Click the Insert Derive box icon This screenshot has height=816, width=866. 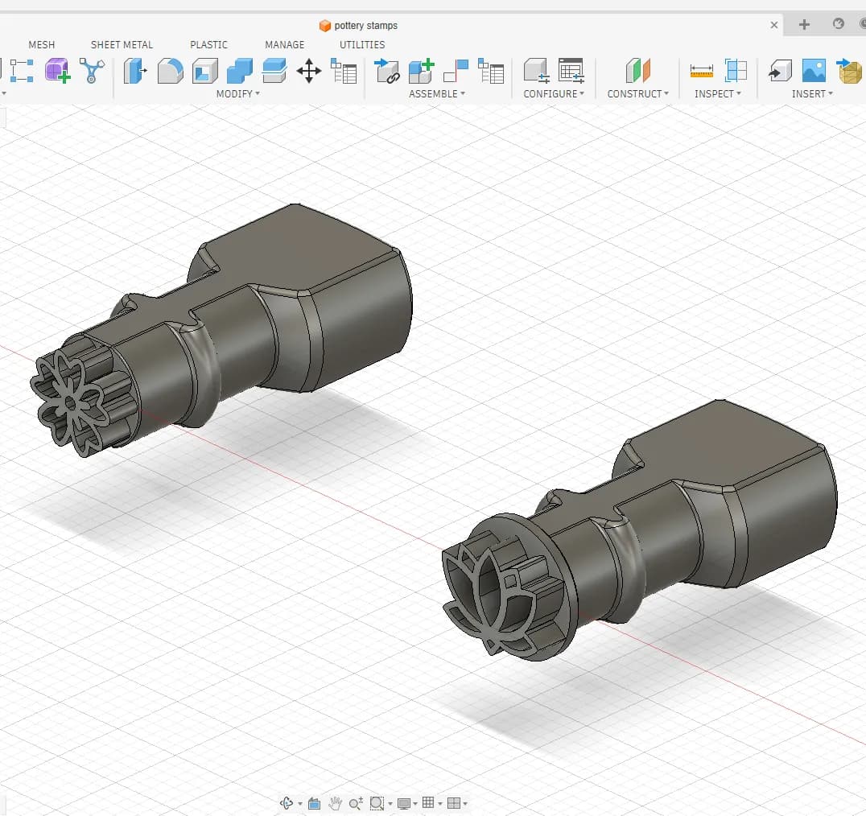780,71
